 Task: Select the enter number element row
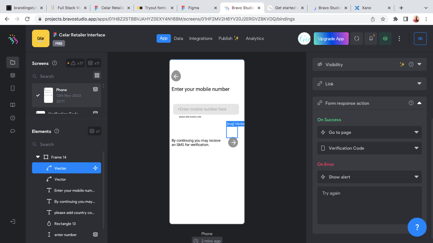coord(67,234)
